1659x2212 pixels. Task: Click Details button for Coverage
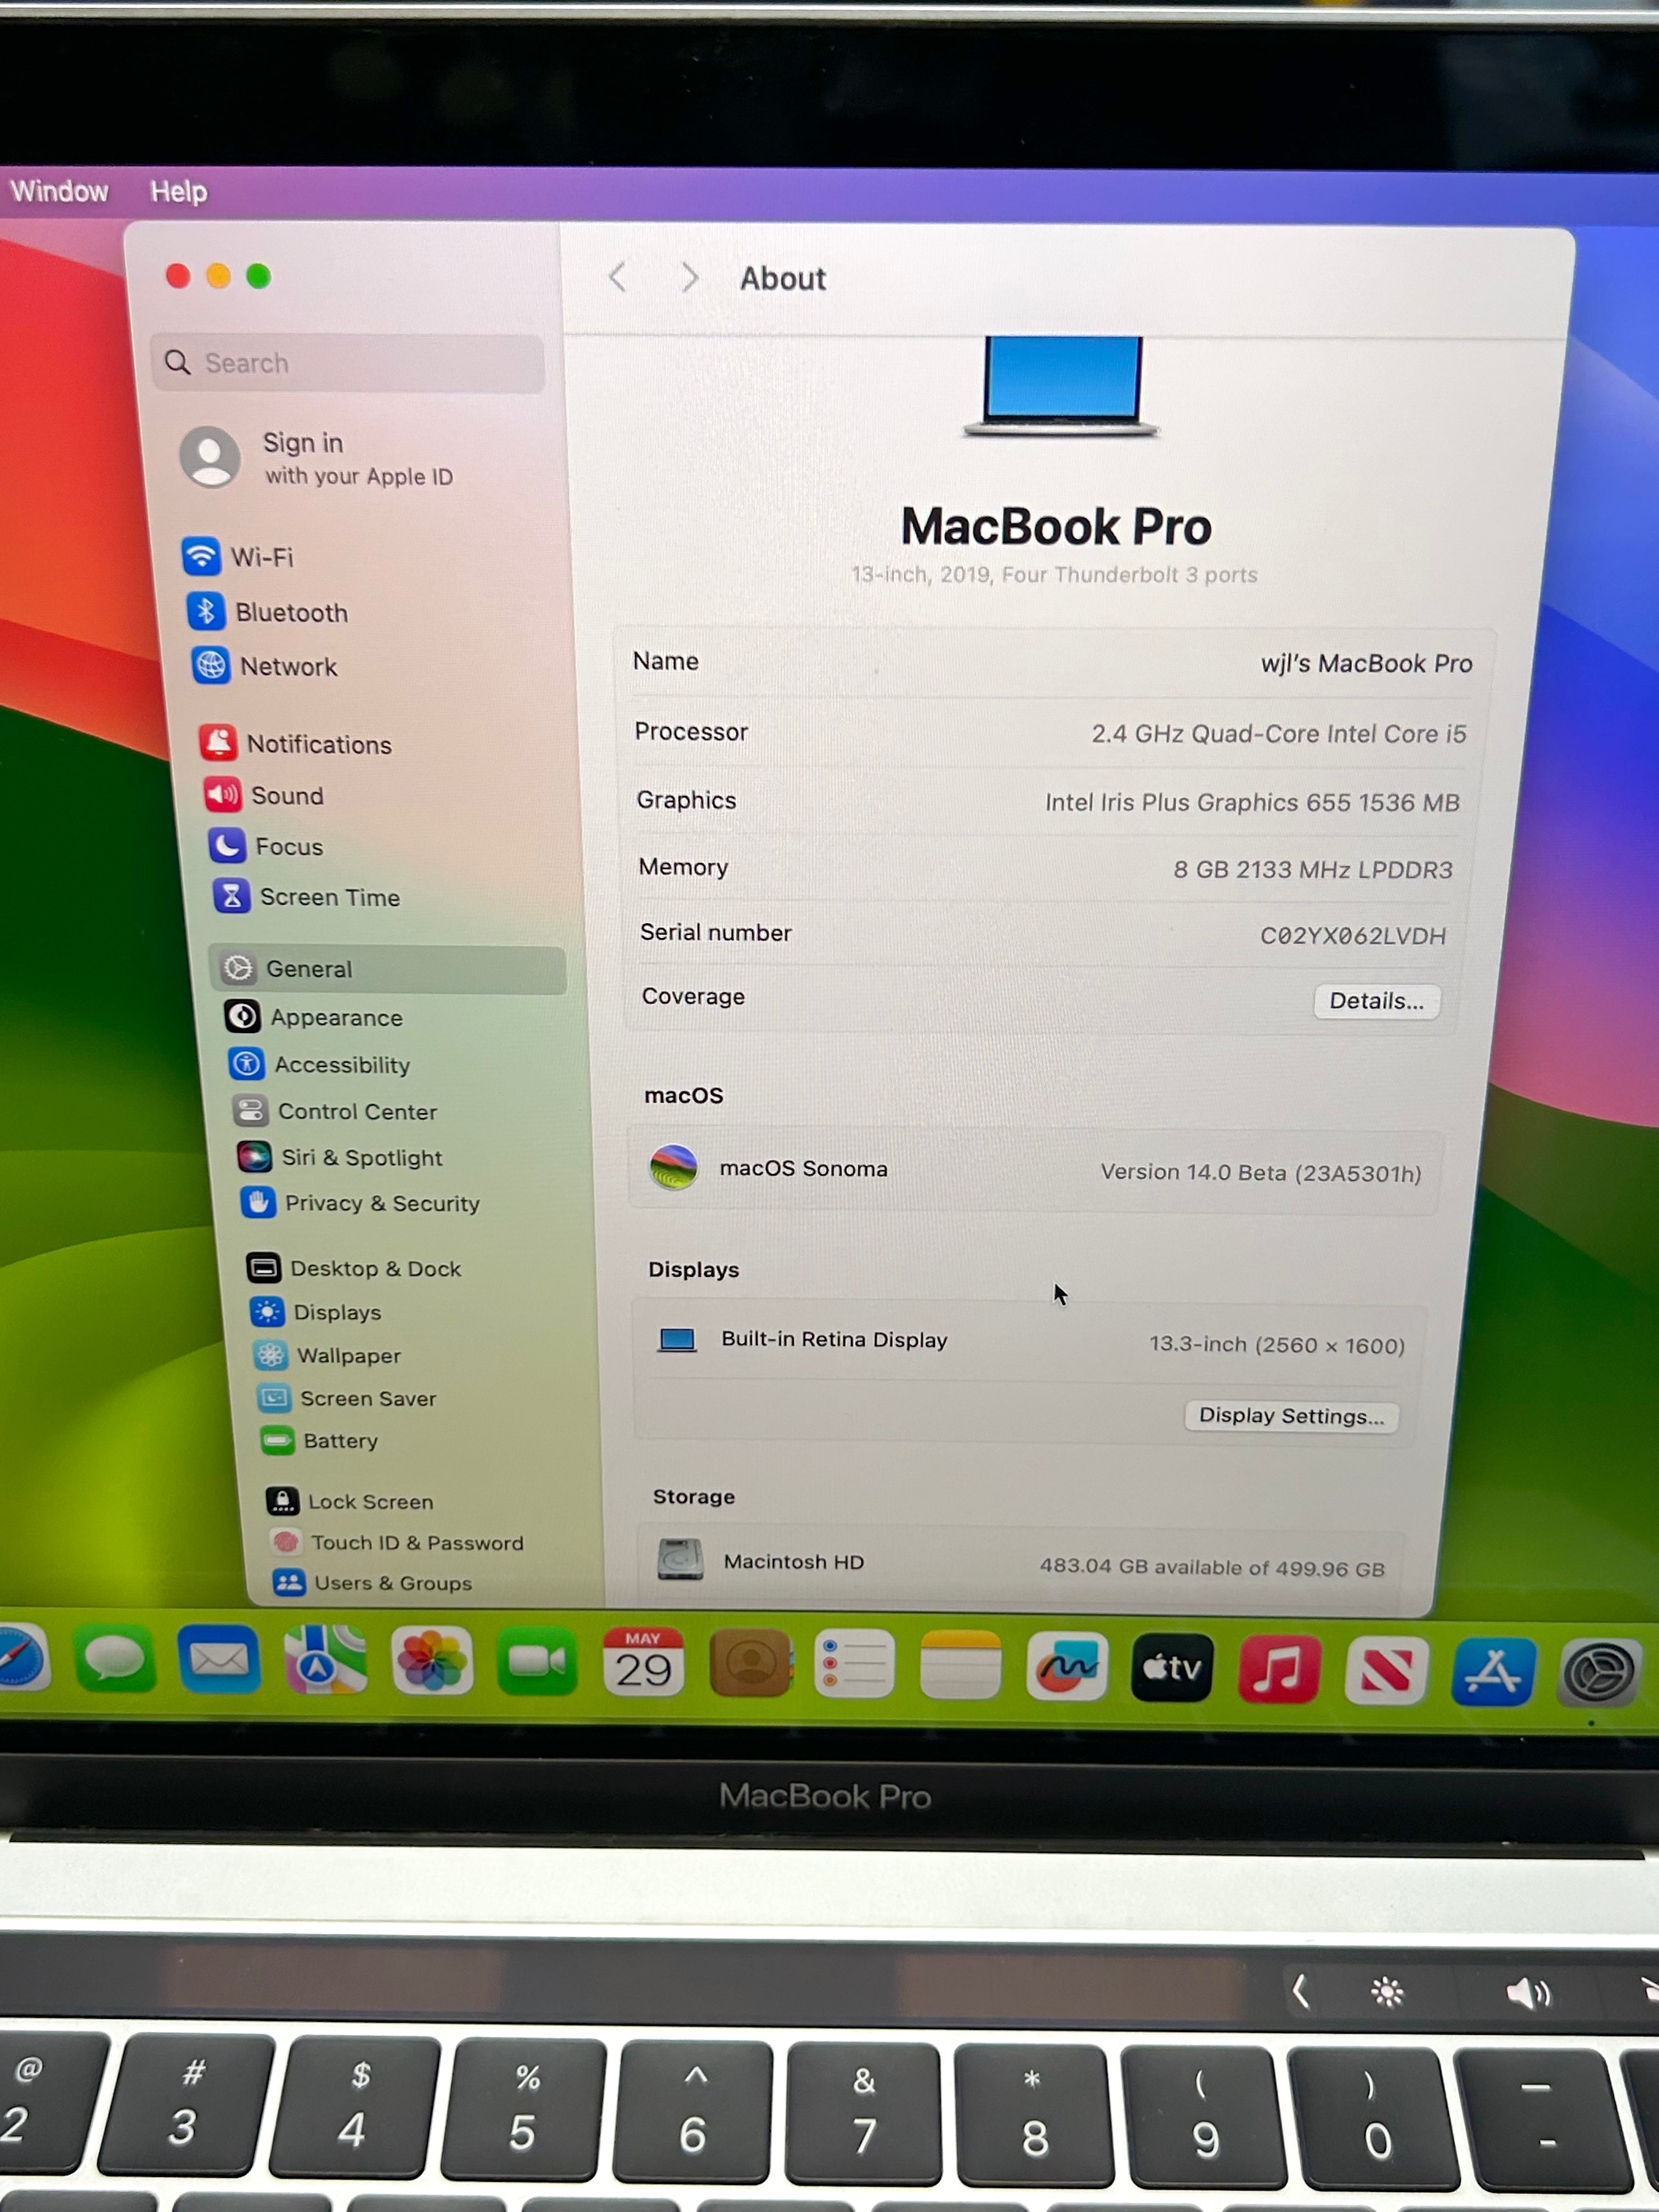tap(1377, 1001)
